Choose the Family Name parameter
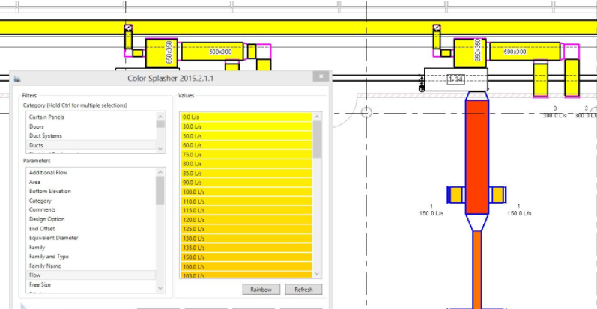This screenshot has width=597, height=309. [x=91, y=266]
